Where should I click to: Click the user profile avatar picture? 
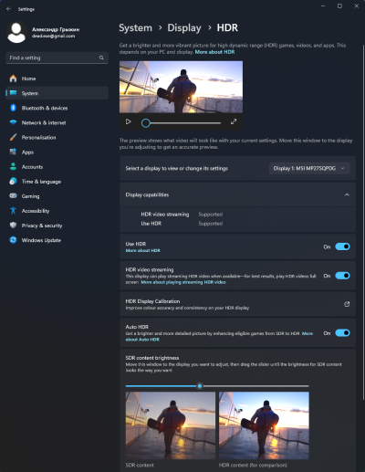[x=16, y=32]
